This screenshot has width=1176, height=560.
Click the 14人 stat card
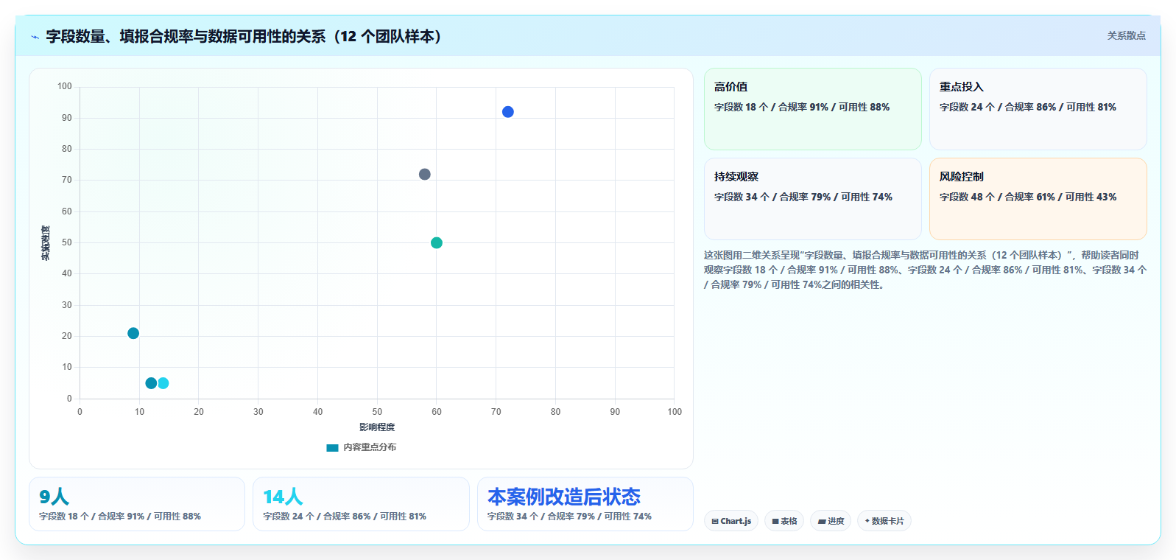click(x=361, y=504)
